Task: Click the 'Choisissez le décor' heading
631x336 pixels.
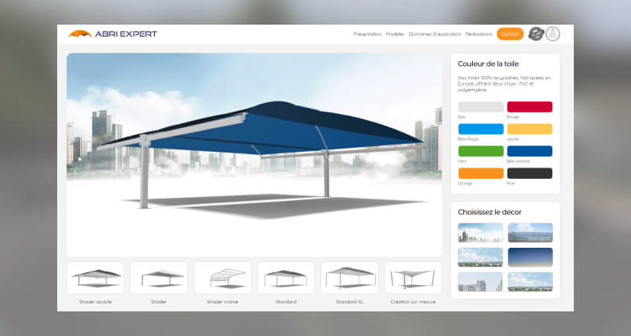Action: click(490, 212)
